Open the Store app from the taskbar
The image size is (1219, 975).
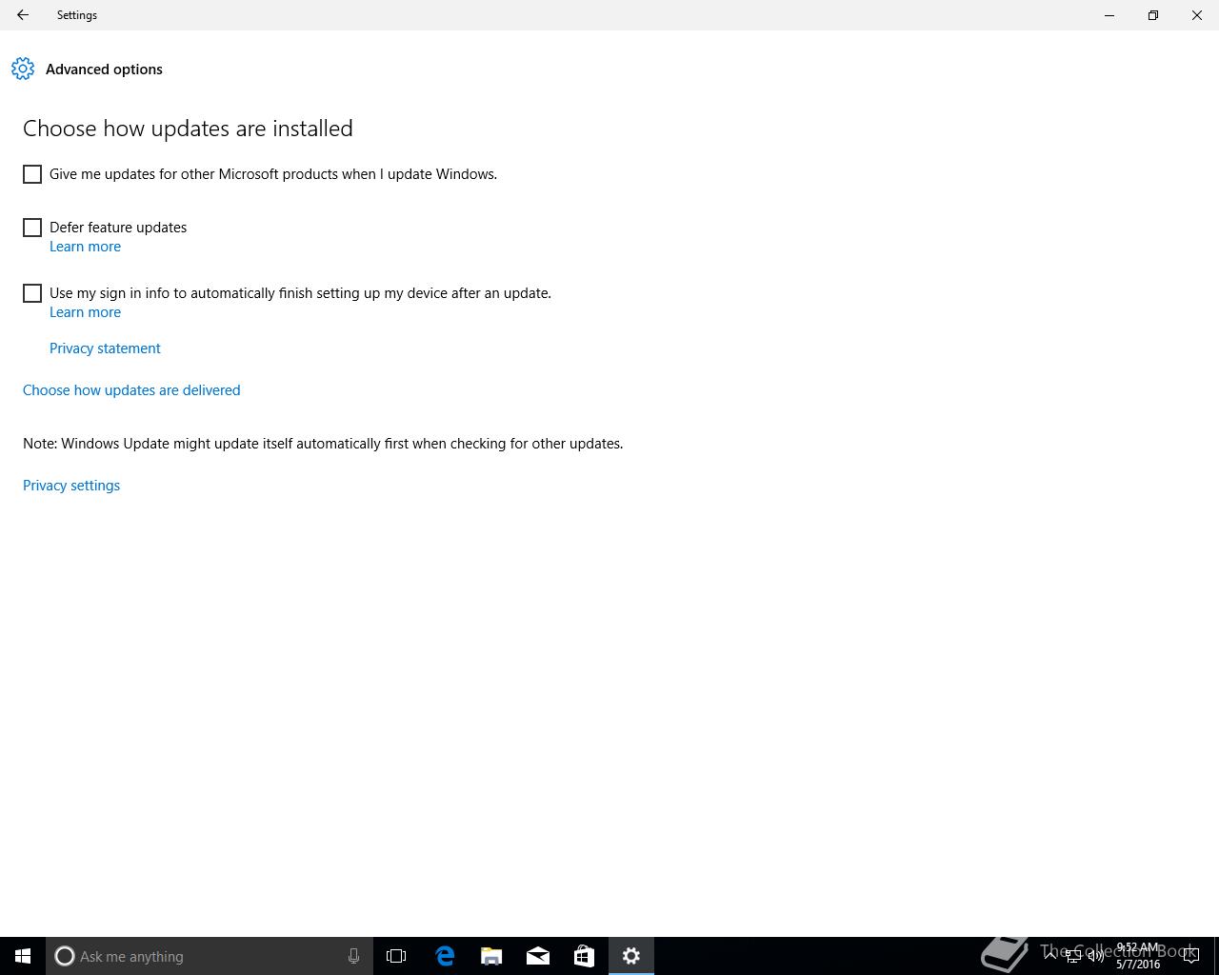point(584,956)
